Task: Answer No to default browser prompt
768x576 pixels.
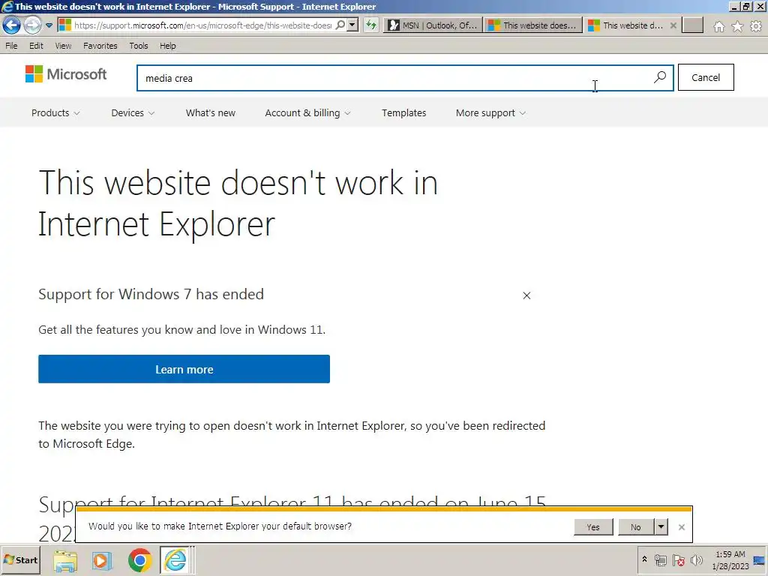Action: 636,527
